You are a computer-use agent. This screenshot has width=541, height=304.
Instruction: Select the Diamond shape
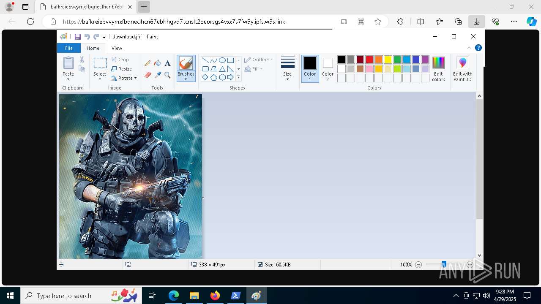point(205,77)
